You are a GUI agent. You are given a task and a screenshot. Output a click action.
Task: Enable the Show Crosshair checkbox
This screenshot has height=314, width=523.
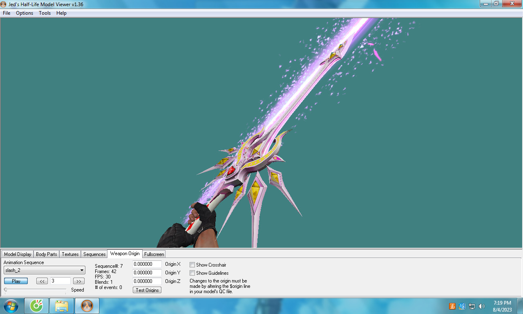tap(192, 265)
